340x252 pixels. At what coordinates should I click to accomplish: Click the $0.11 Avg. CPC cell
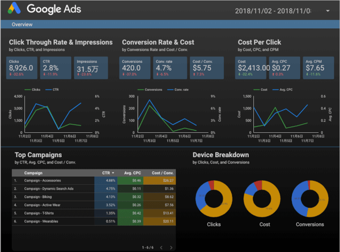(130, 189)
